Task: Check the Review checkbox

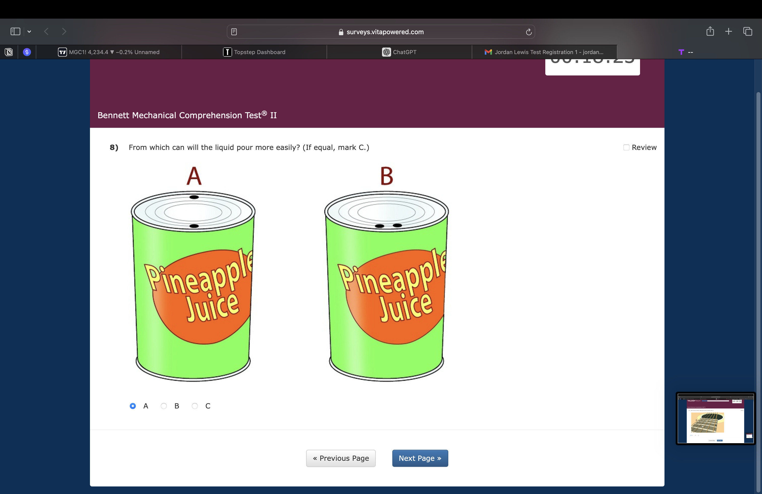Action: point(626,147)
